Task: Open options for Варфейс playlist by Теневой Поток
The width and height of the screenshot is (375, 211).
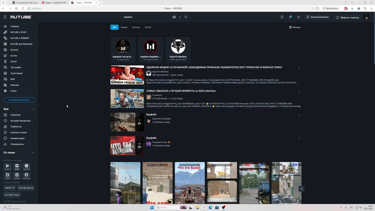Action: tap(299, 138)
